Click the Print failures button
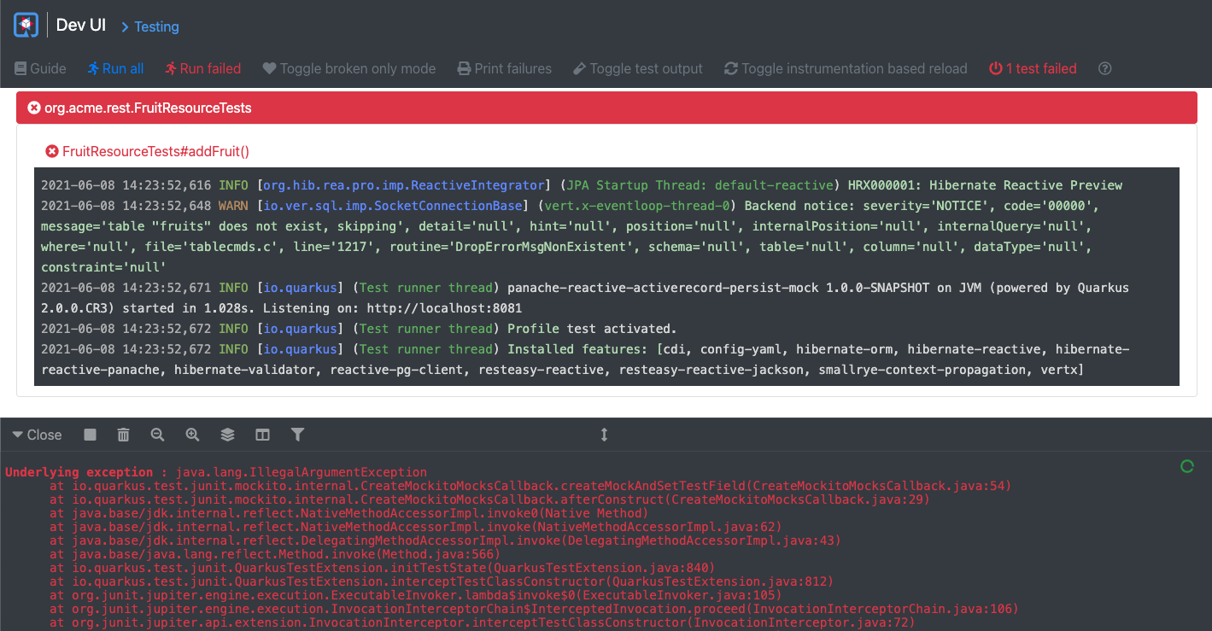Image resolution: width=1212 pixels, height=631 pixels. [504, 68]
